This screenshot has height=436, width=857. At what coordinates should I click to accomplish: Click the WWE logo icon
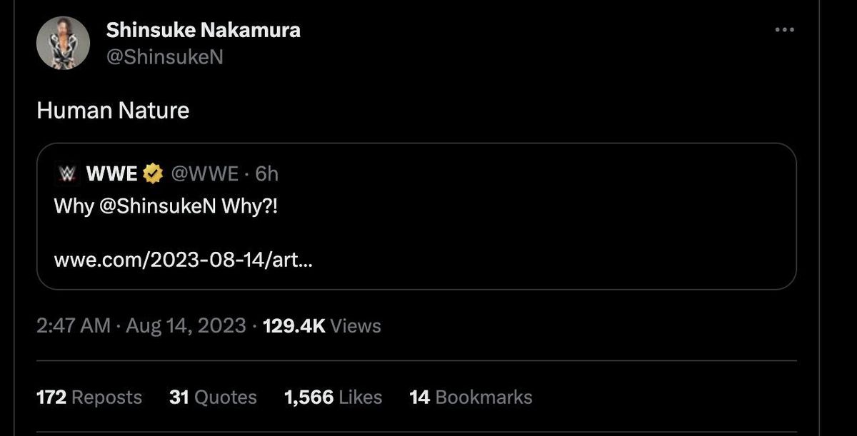point(66,172)
